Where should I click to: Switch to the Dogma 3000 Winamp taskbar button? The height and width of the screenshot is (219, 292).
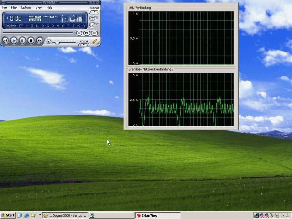pos(65,215)
